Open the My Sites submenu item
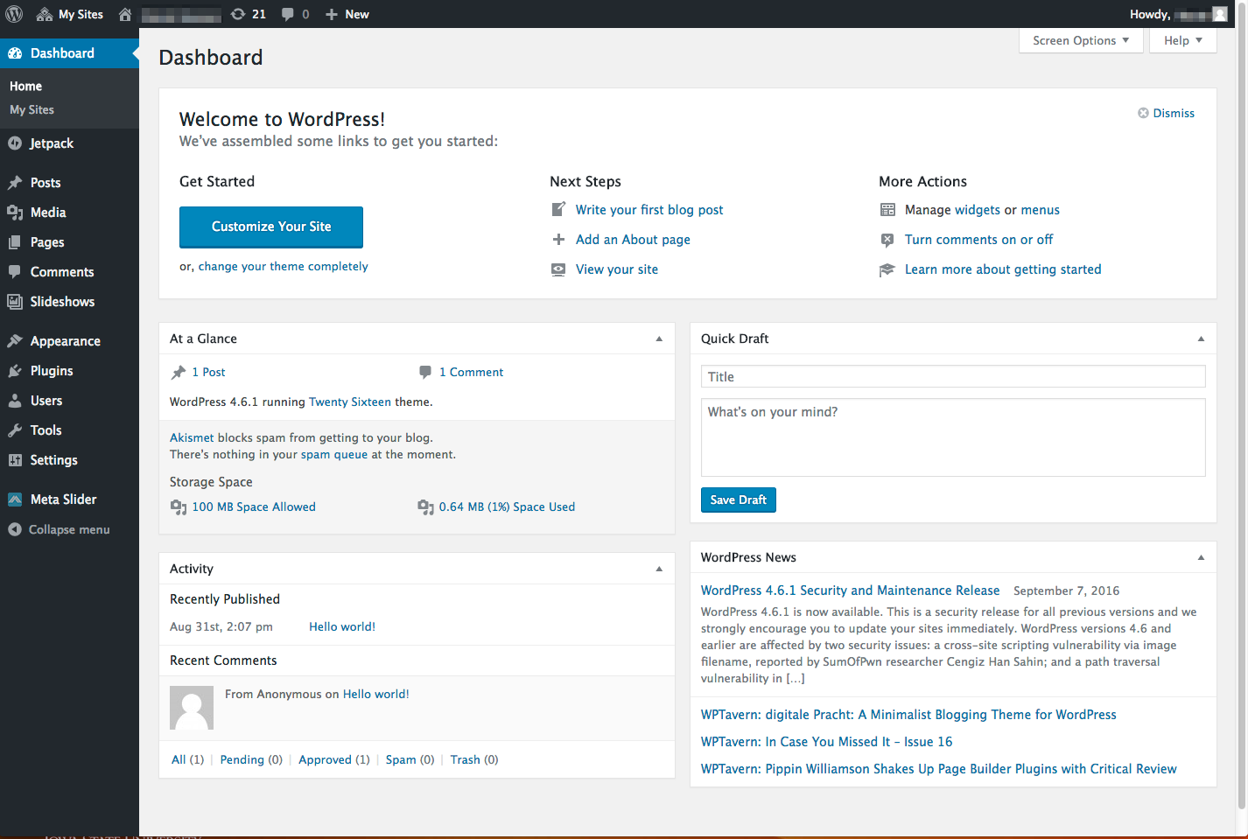 point(32,110)
